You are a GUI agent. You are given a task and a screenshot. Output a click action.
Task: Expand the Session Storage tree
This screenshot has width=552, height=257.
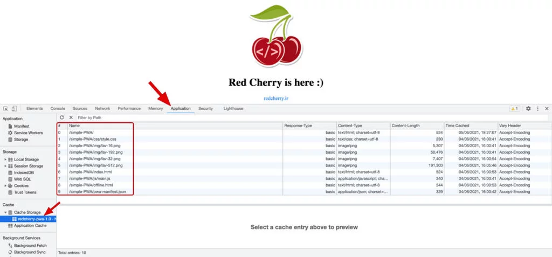(5, 166)
